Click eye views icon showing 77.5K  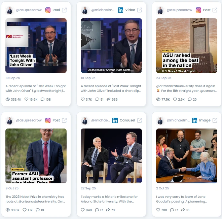(x=158, y=99)
